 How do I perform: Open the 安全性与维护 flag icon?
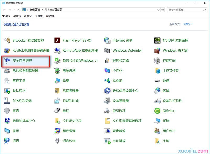(7, 61)
